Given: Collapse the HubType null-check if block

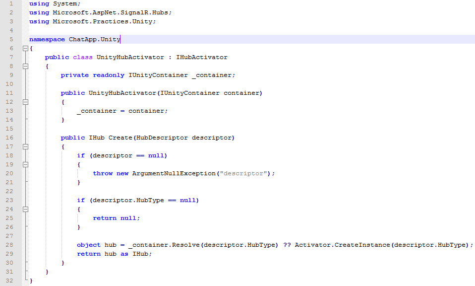Looking at the screenshot, I should (25, 209).
